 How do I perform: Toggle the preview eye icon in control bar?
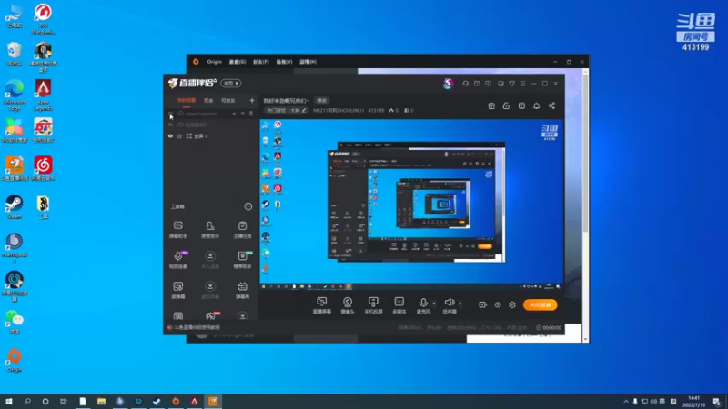coord(498,304)
